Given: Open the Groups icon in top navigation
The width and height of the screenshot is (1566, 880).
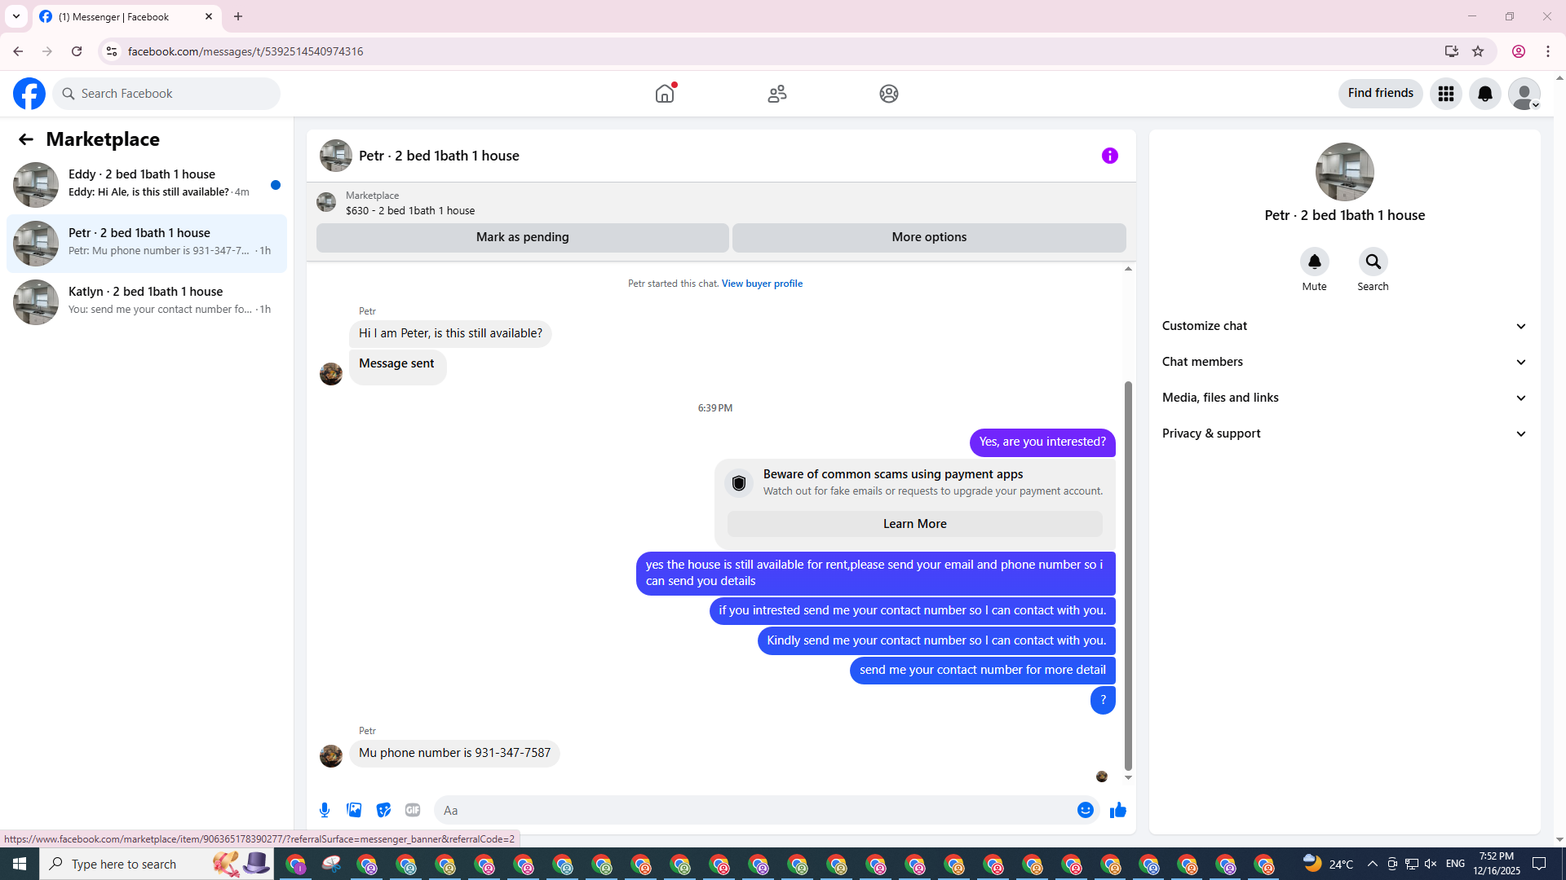Looking at the screenshot, I should (x=889, y=94).
